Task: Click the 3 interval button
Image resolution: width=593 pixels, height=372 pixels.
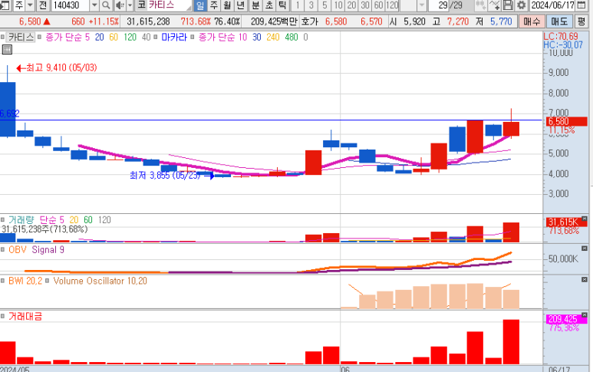Action: click(x=311, y=5)
